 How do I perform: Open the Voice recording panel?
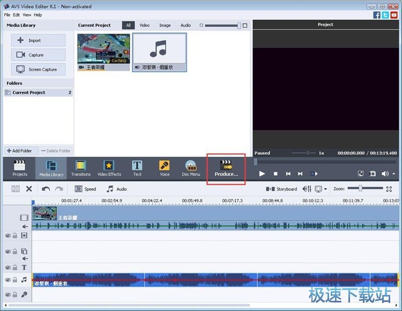point(165,168)
